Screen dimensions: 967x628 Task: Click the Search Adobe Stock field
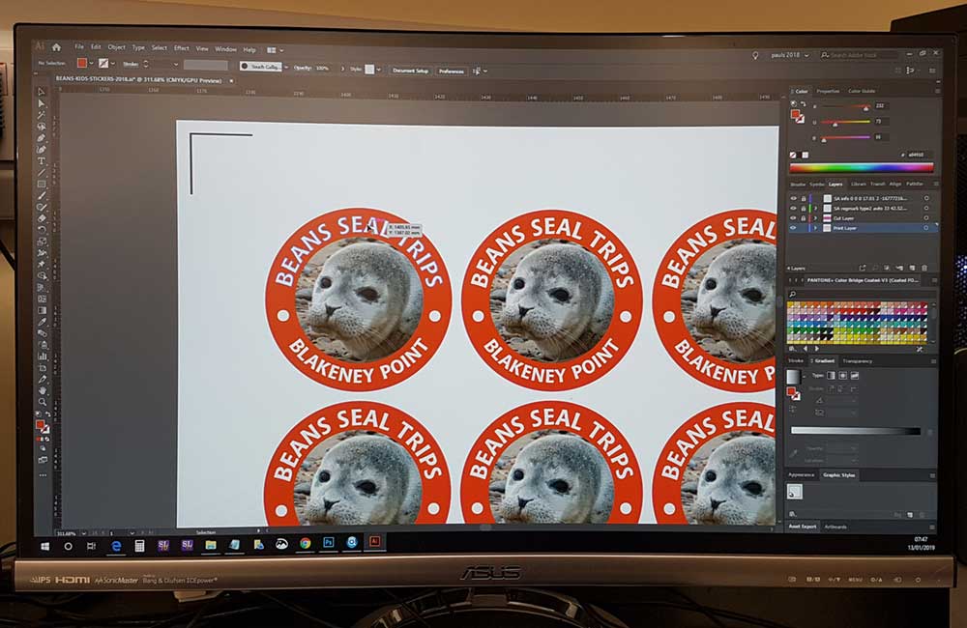(x=858, y=55)
